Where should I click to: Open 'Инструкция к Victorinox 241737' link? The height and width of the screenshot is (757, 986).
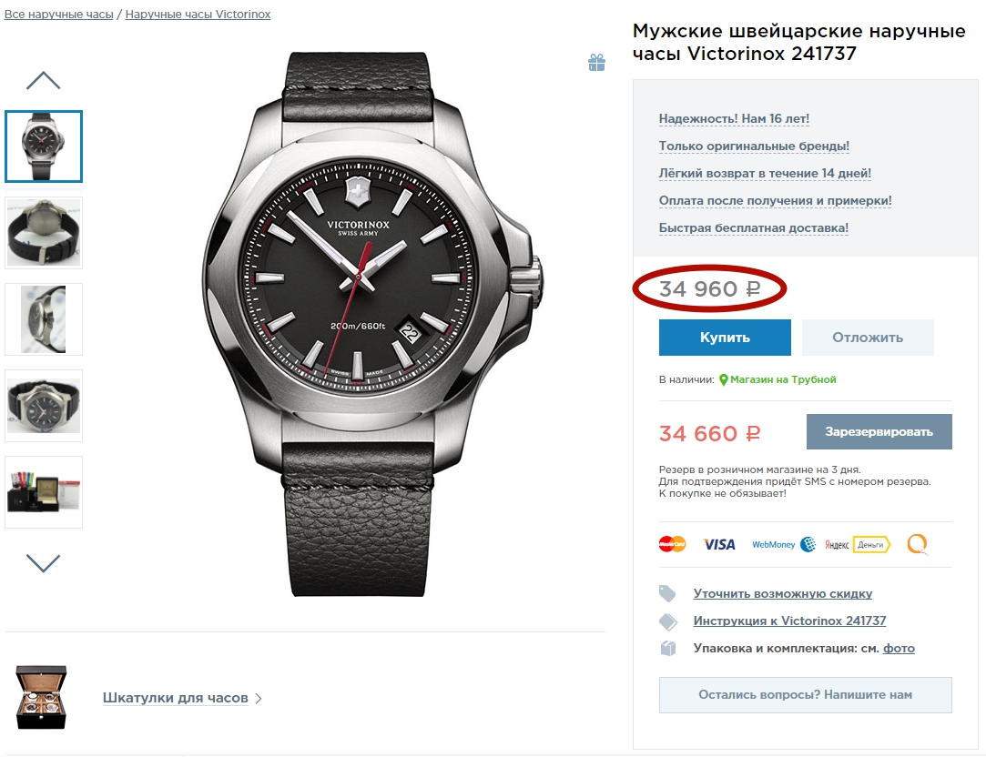coord(789,621)
